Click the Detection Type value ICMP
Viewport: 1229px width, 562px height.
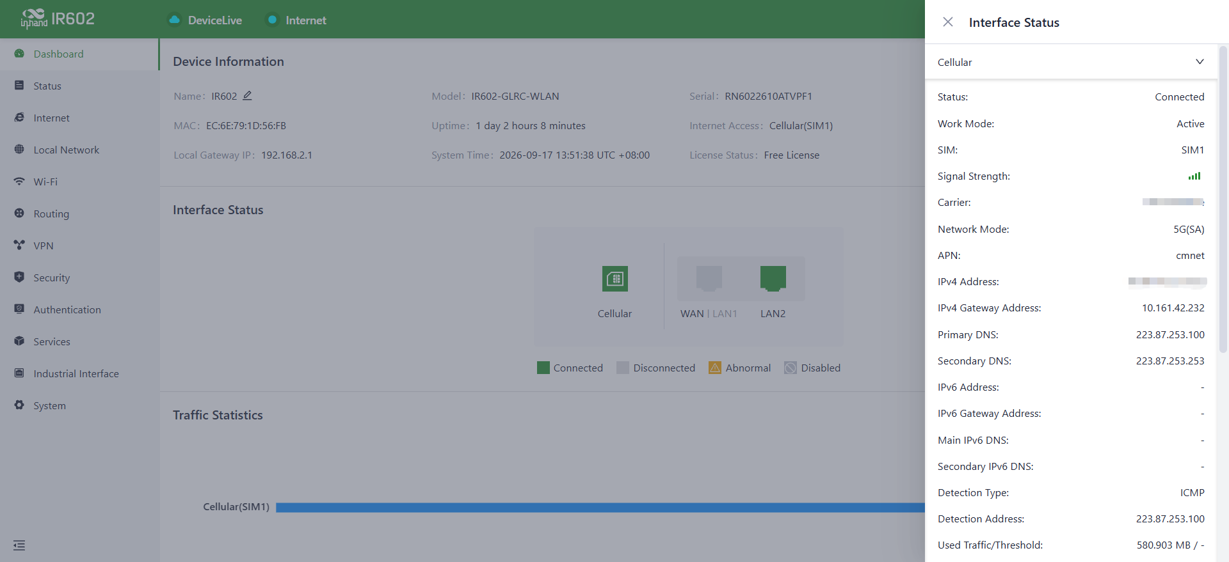pos(1193,493)
